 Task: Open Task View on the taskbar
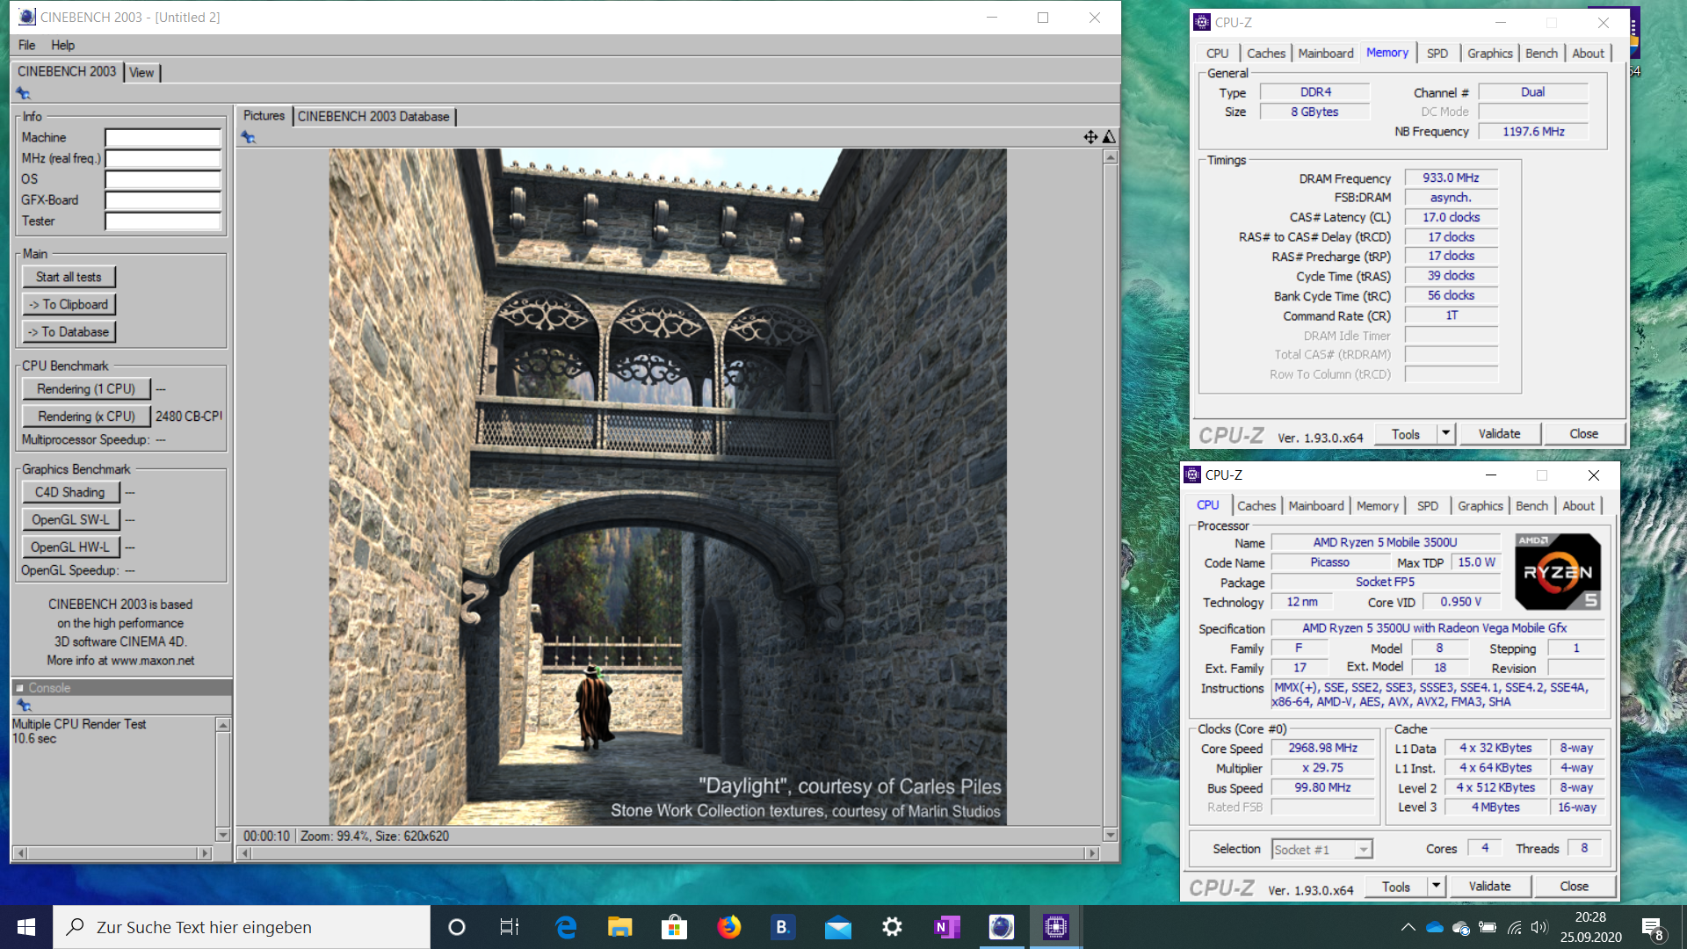[510, 927]
